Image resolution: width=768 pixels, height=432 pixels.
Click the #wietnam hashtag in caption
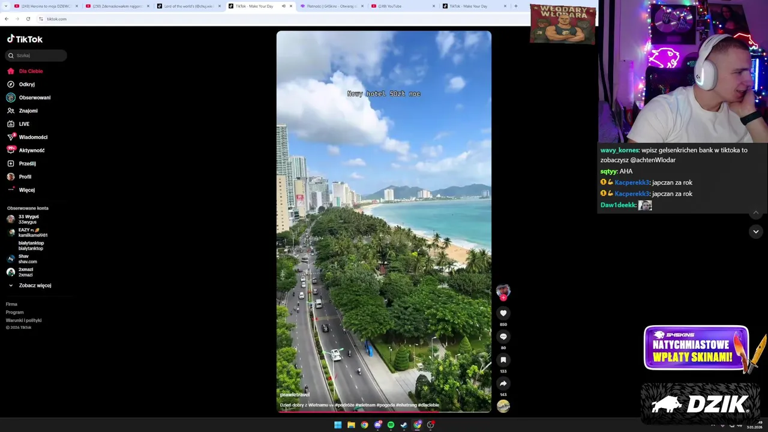365,405
